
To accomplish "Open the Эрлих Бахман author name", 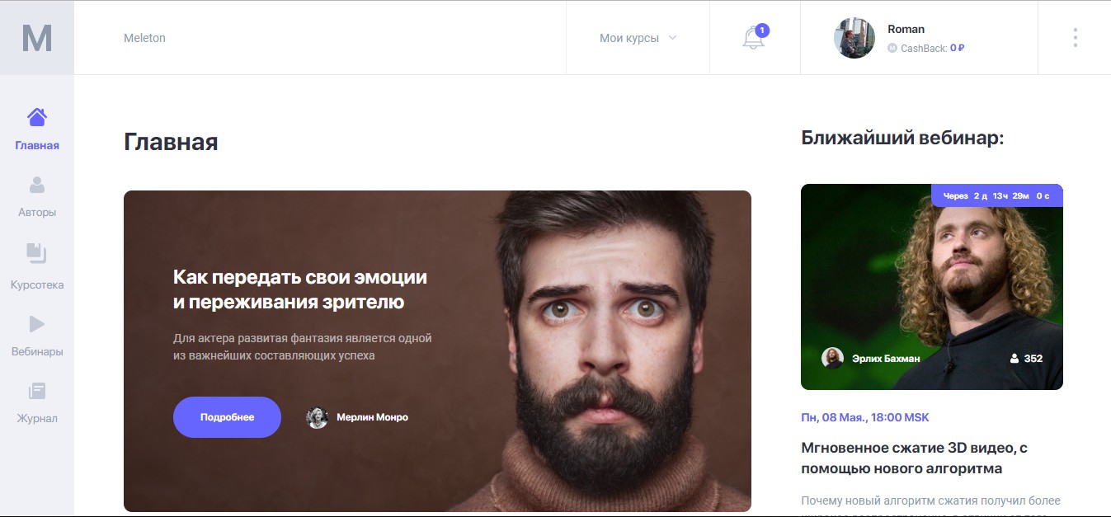I will (x=886, y=359).
